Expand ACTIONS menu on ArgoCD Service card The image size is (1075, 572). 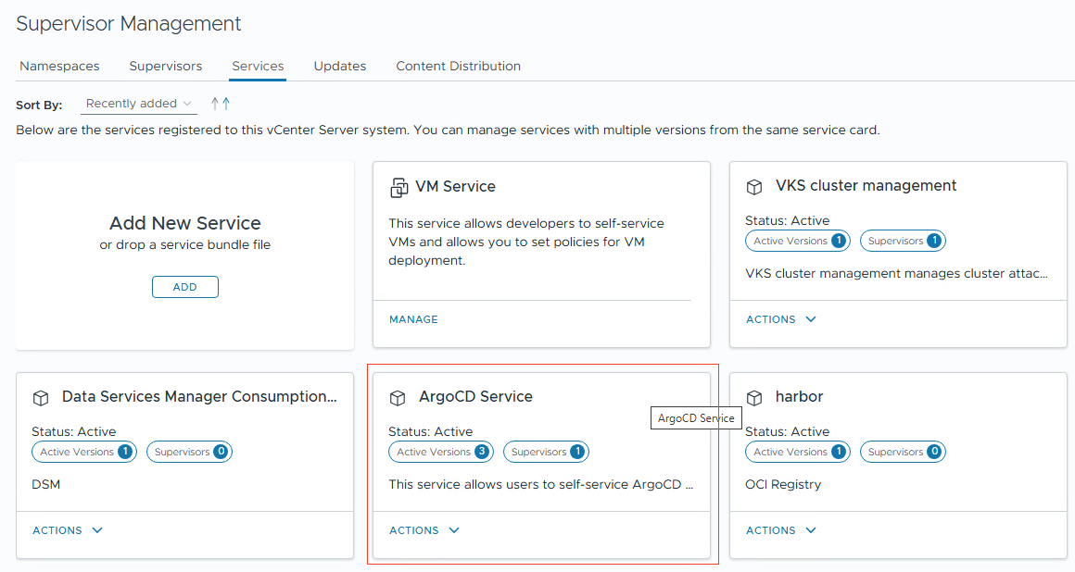(424, 530)
